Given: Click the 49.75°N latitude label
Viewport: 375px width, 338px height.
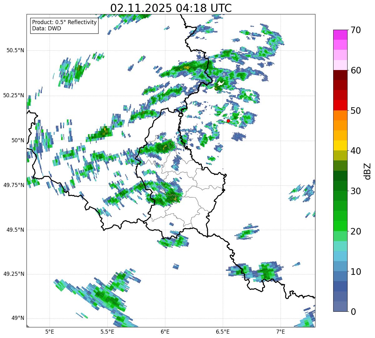Looking at the screenshot, I should coord(14,185).
